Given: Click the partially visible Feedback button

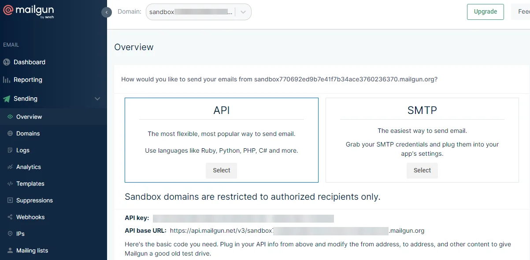Looking at the screenshot, I should [521, 12].
